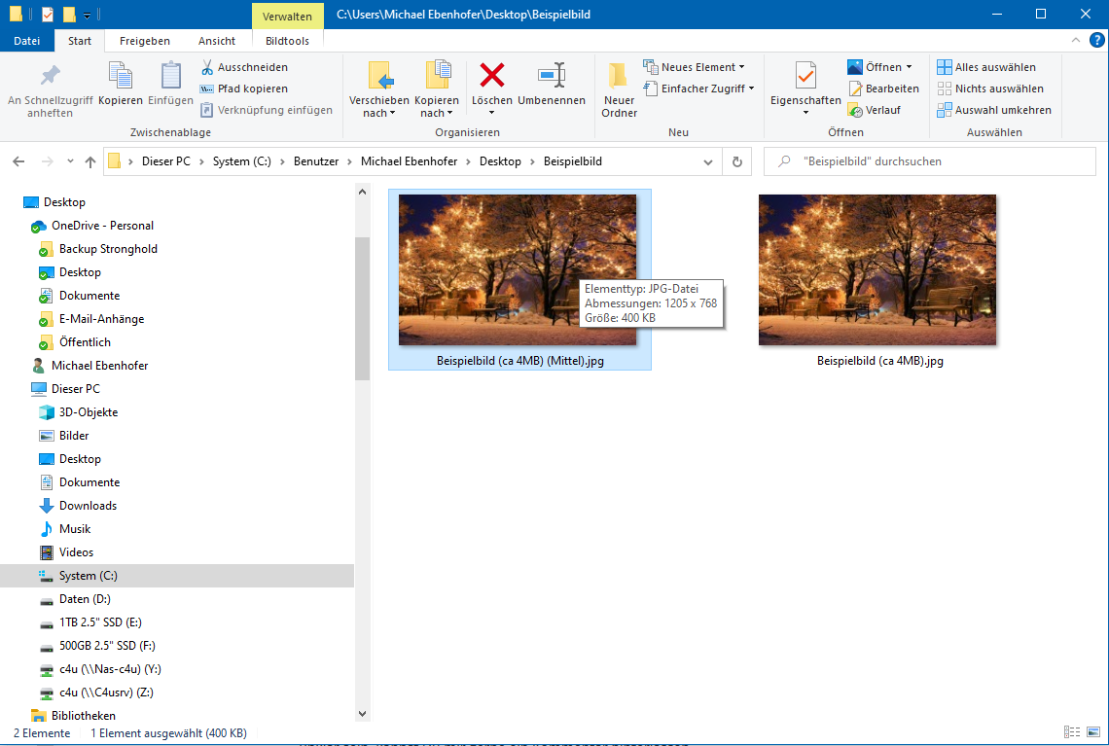Switch to the Bildtools tab
This screenshot has height=746, width=1109.
click(x=287, y=41)
